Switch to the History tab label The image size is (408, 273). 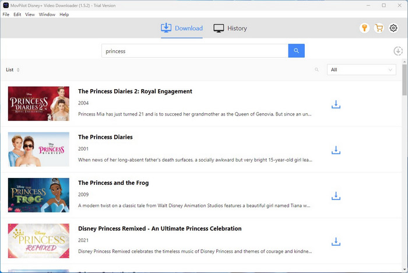(x=237, y=28)
